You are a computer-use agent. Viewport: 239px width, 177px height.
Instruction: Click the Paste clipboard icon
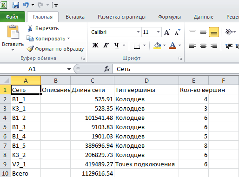(x=13, y=32)
